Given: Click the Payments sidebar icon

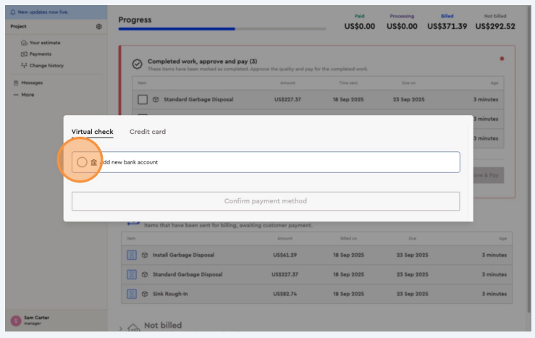Looking at the screenshot, I should pos(24,54).
